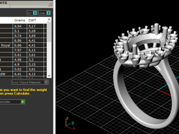Select the 3,17 DWT cell
179x134 pixels.
pyautogui.click(x=35, y=26)
